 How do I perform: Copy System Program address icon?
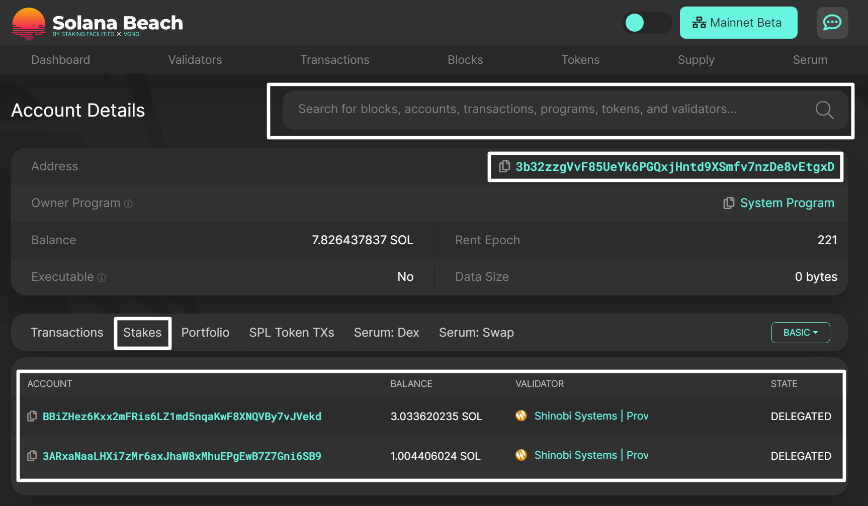[x=729, y=203]
